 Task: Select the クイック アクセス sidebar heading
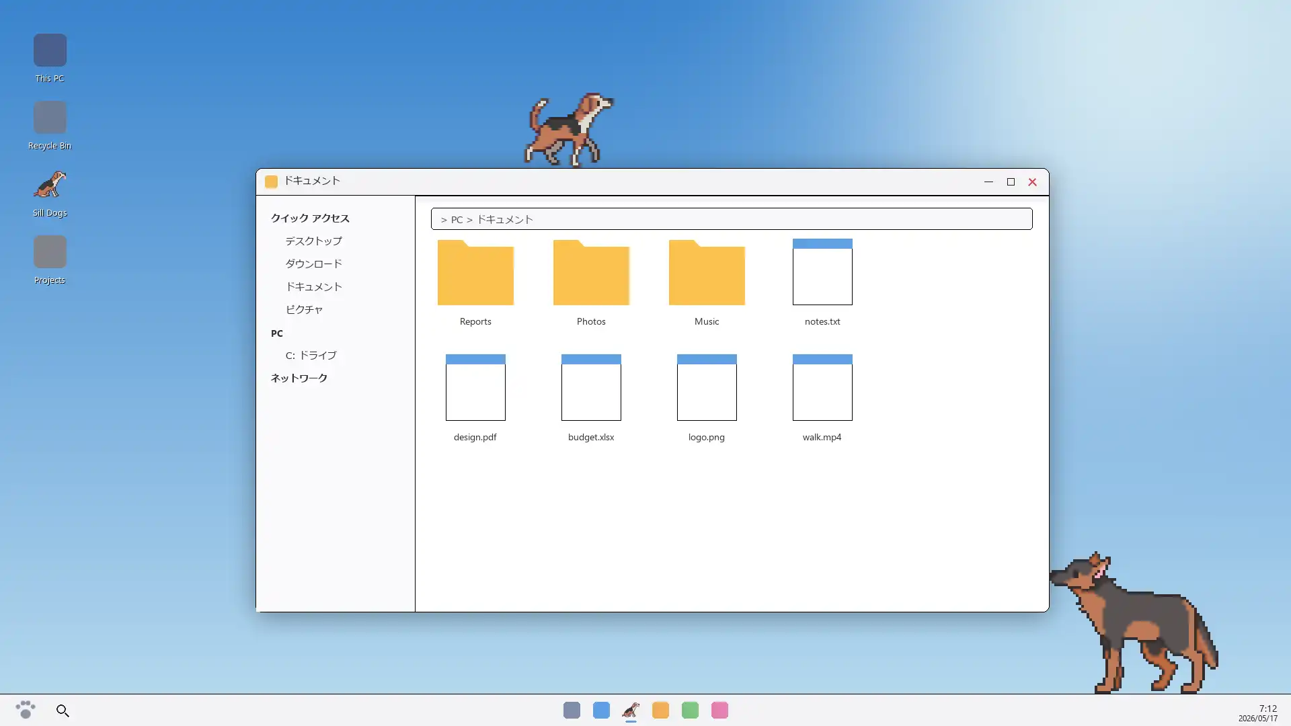pyautogui.click(x=310, y=218)
